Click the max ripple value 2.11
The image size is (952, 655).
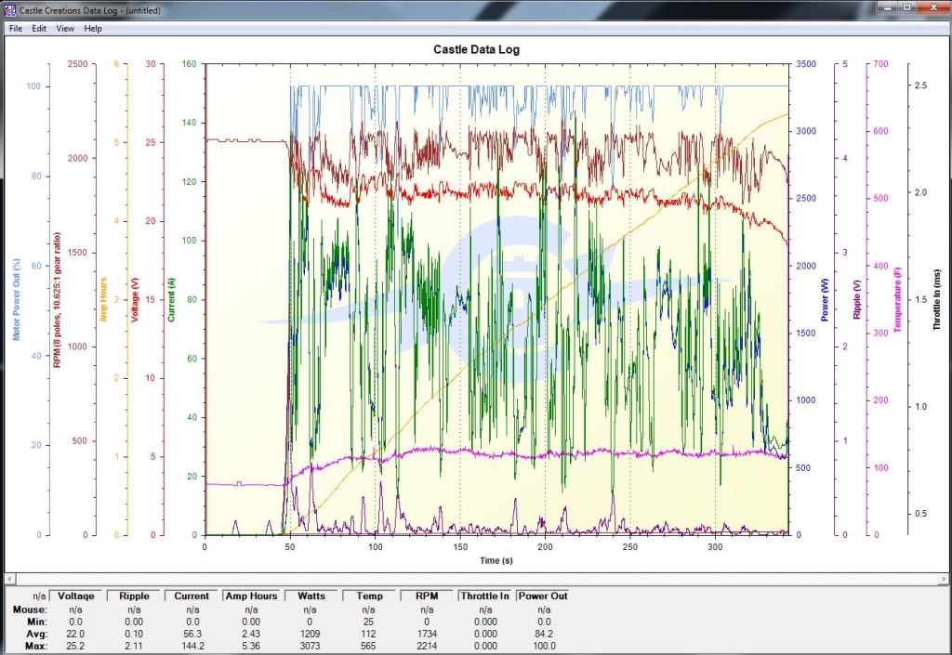[x=134, y=646]
